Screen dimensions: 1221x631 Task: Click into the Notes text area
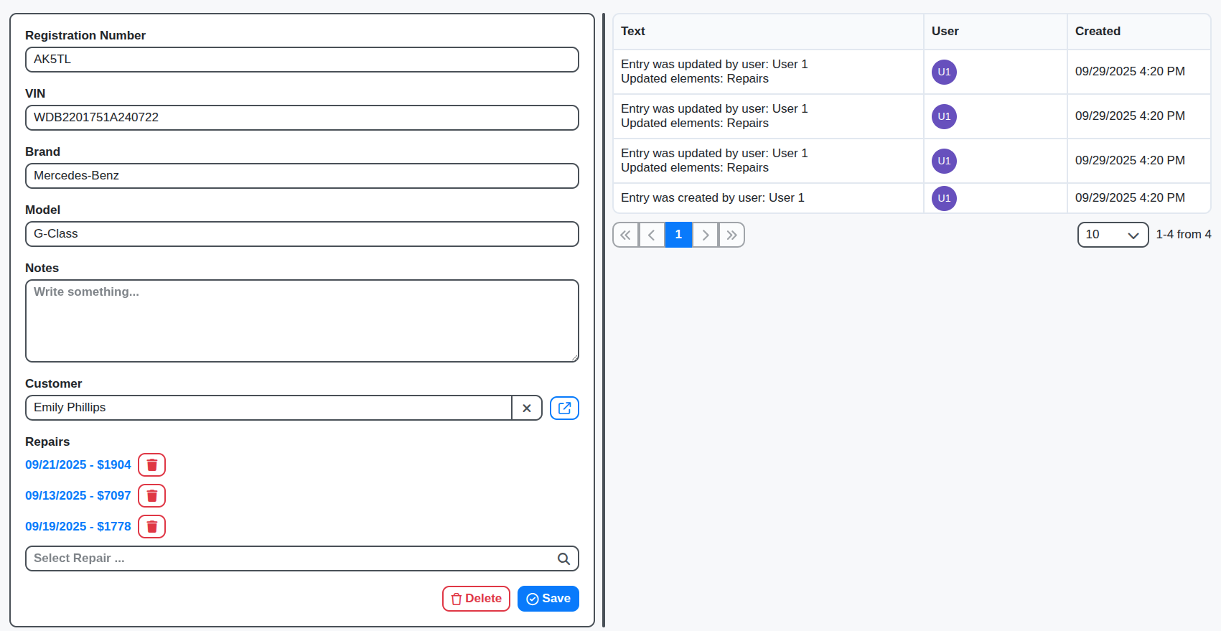point(301,321)
